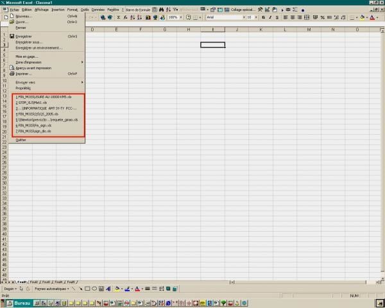Align cell text to the left
The image size is (385, 308).
coord(286,17)
